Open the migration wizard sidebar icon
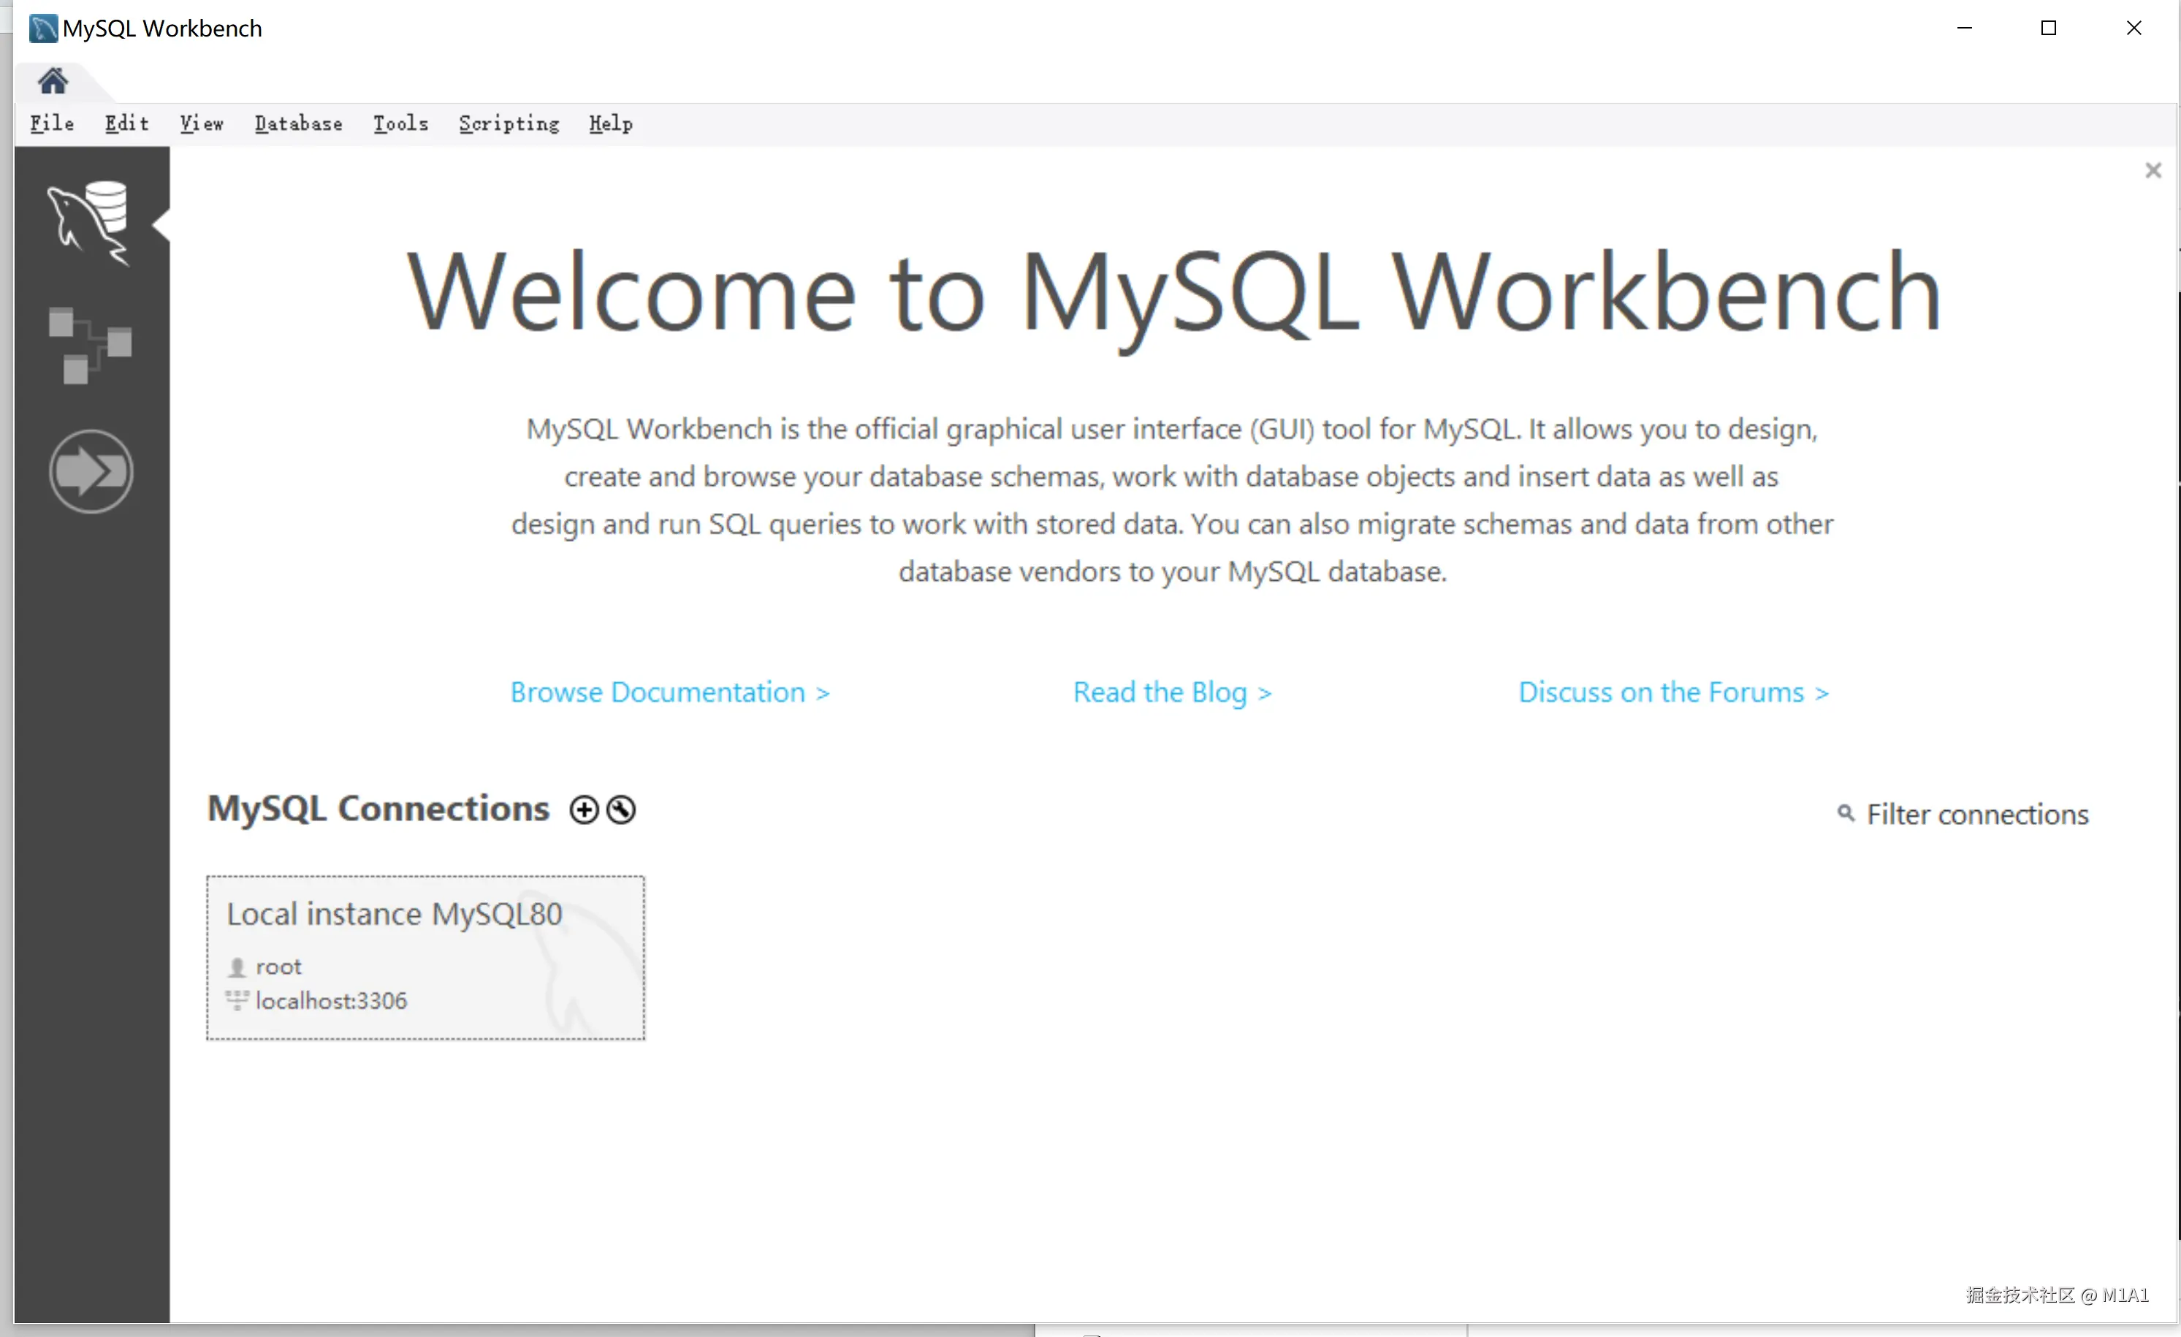The image size is (2181, 1337). click(91, 471)
